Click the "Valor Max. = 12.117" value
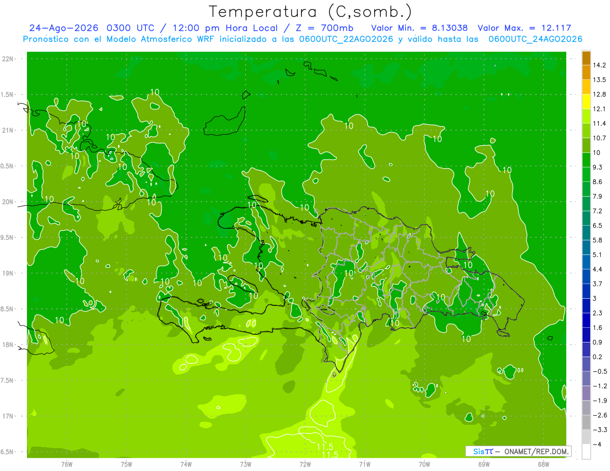 525,28
